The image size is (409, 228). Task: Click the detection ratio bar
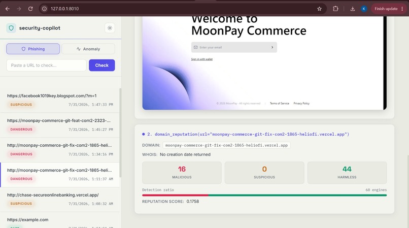click(x=264, y=195)
